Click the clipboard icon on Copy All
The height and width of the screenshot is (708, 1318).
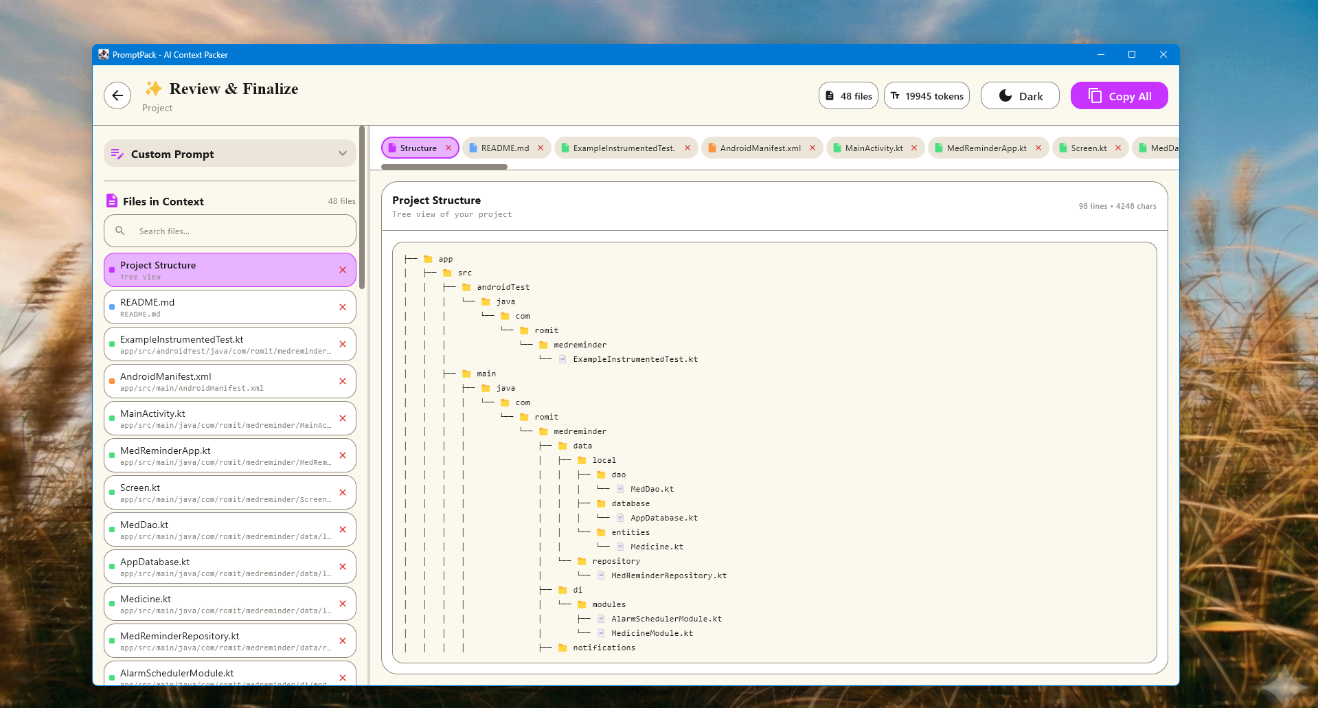tap(1095, 95)
